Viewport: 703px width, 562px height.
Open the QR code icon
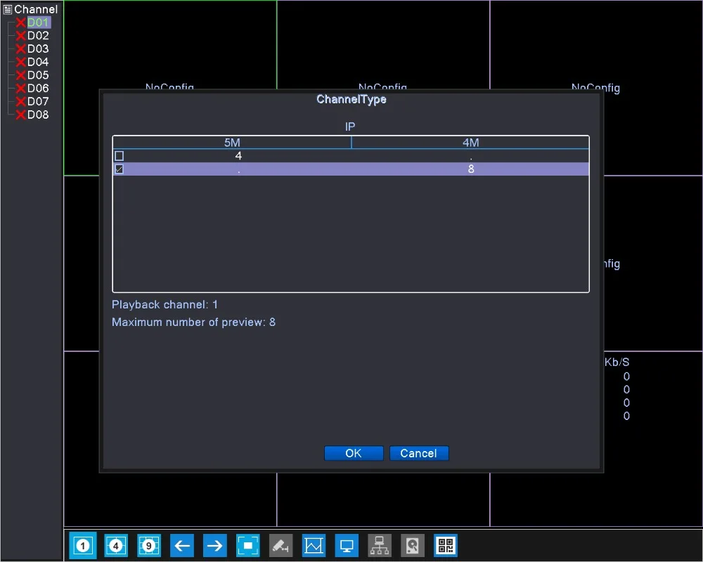point(446,545)
